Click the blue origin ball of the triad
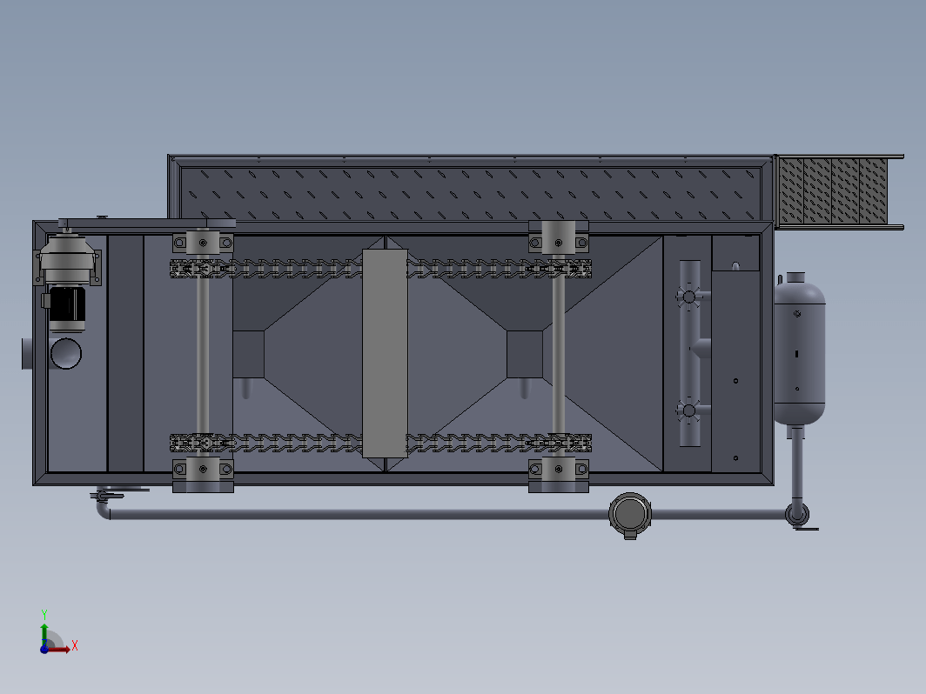 tap(44, 649)
